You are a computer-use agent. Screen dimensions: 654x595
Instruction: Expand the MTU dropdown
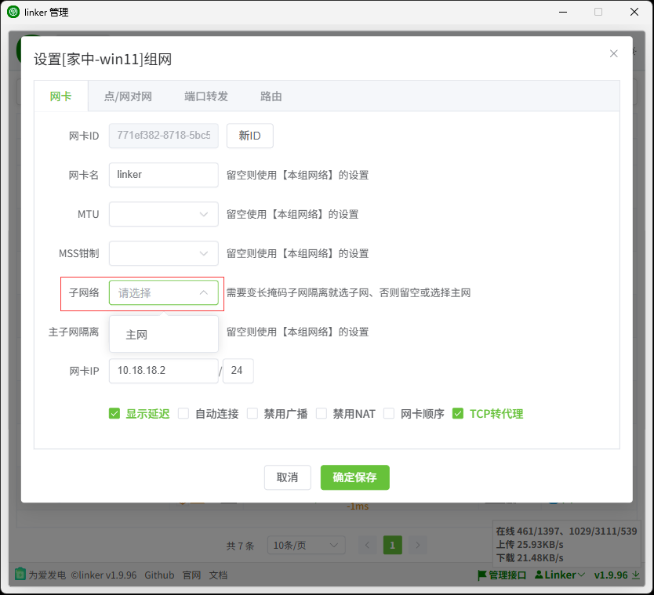pyautogui.click(x=164, y=214)
